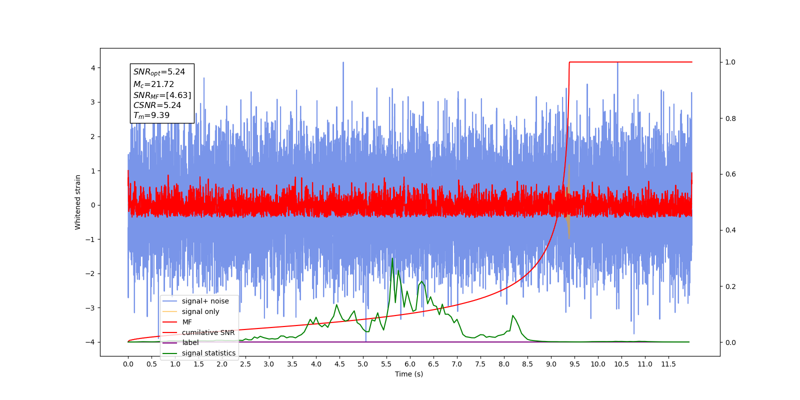
Task: Click the Tm=9.39 annotation text
Action: [x=151, y=115]
